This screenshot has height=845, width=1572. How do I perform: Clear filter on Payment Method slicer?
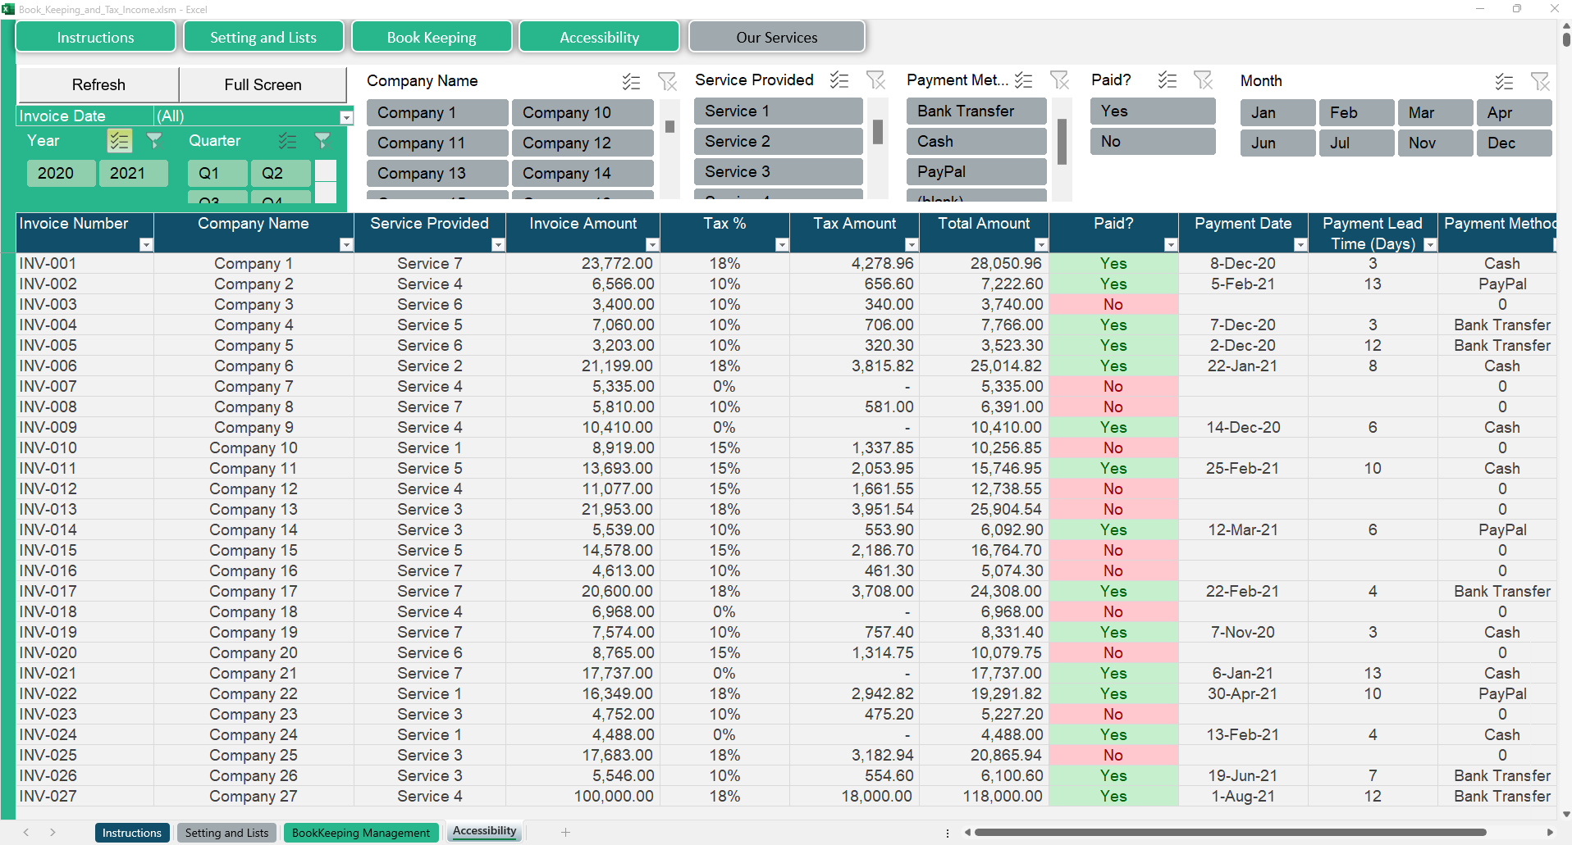coord(1059,80)
